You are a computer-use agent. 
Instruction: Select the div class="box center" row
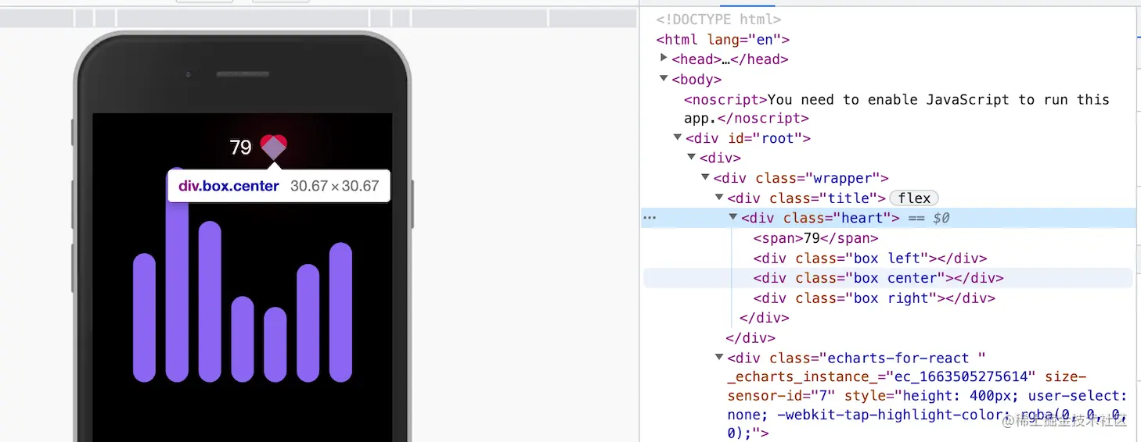(887, 278)
